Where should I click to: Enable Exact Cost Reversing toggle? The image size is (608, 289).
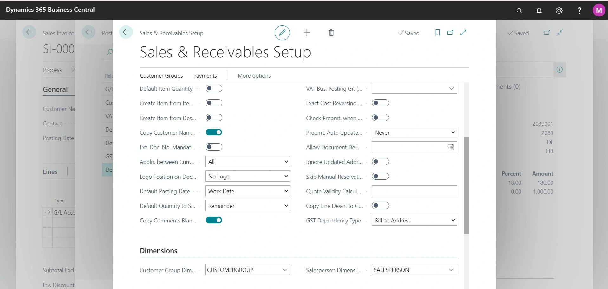(380, 103)
